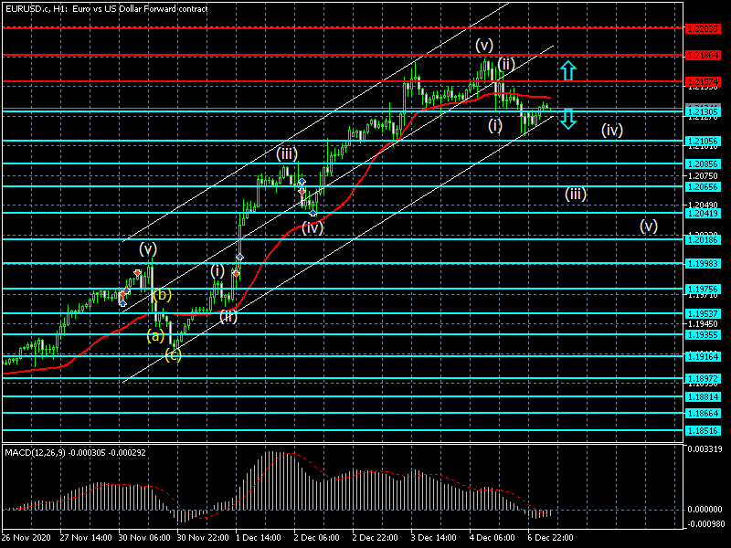Select the yellow (c) wave label
731x548 pixels.
pyautogui.click(x=173, y=355)
